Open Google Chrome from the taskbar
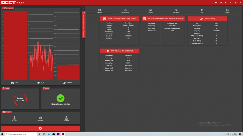 (x=44, y=134)
